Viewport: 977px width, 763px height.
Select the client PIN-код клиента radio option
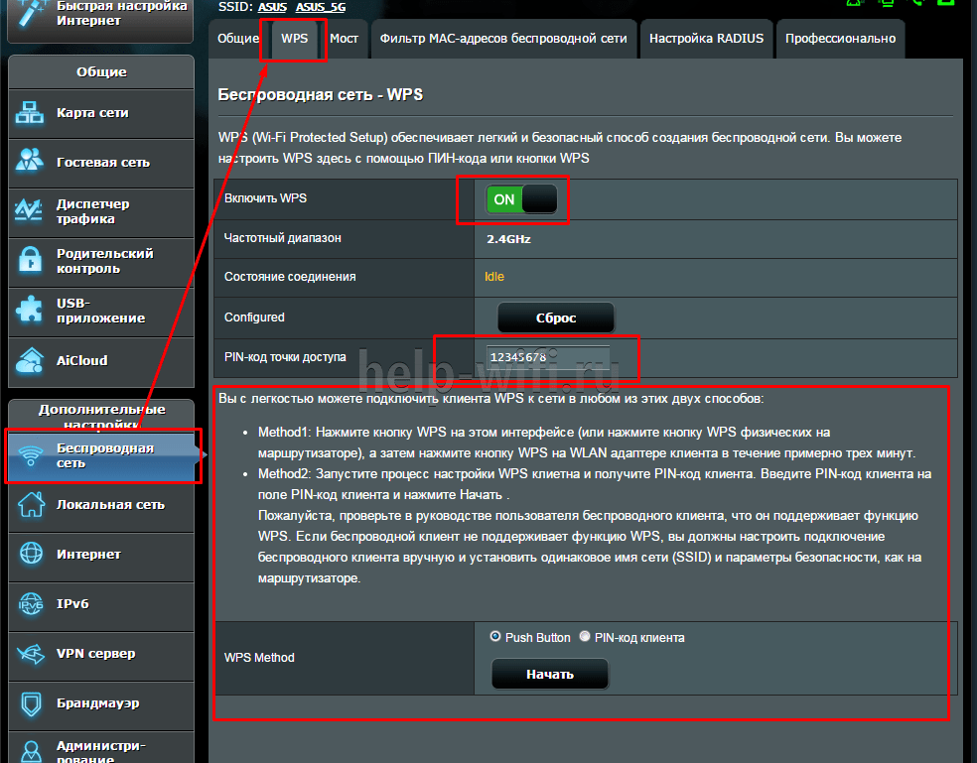(x=585, y=637)
